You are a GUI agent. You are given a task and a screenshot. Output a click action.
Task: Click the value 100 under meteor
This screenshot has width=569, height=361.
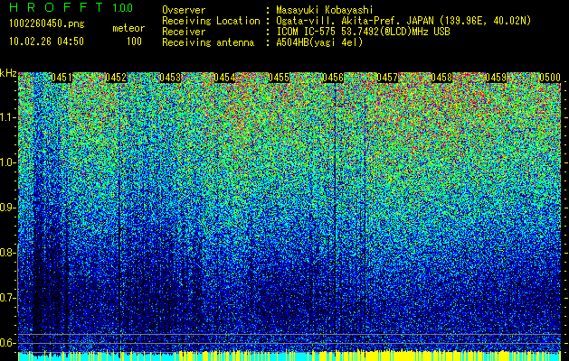coord(134,42)
